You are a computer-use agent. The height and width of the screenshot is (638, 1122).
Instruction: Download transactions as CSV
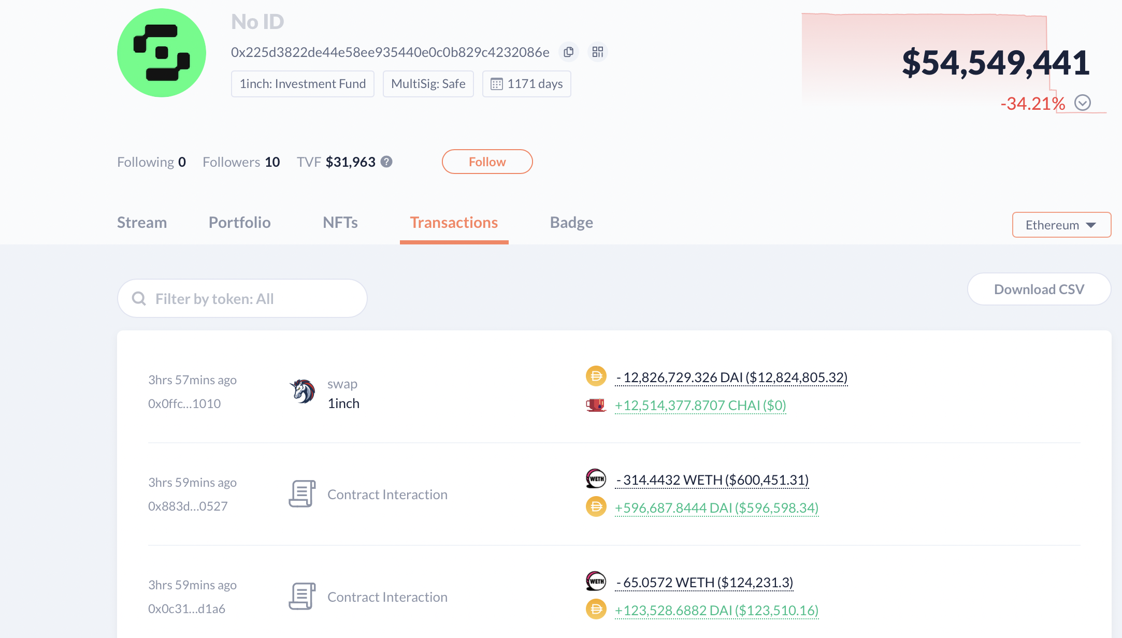pos(1039,289)
